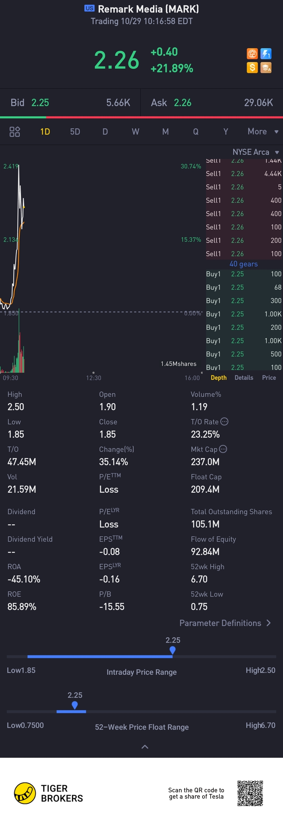Tap the bid/ask ratio bar
Screen dimensions: 283x829
point(141,117)
